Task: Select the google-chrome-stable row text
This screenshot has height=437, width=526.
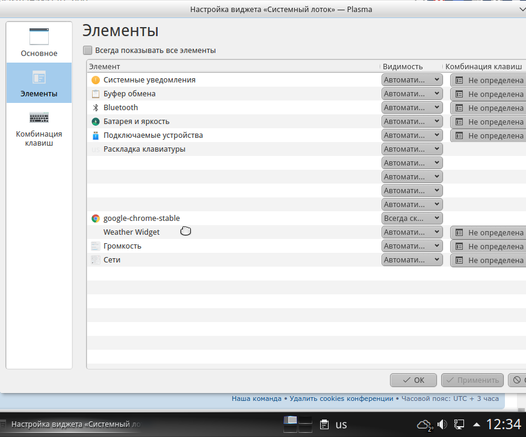Action: click(141, 218)
